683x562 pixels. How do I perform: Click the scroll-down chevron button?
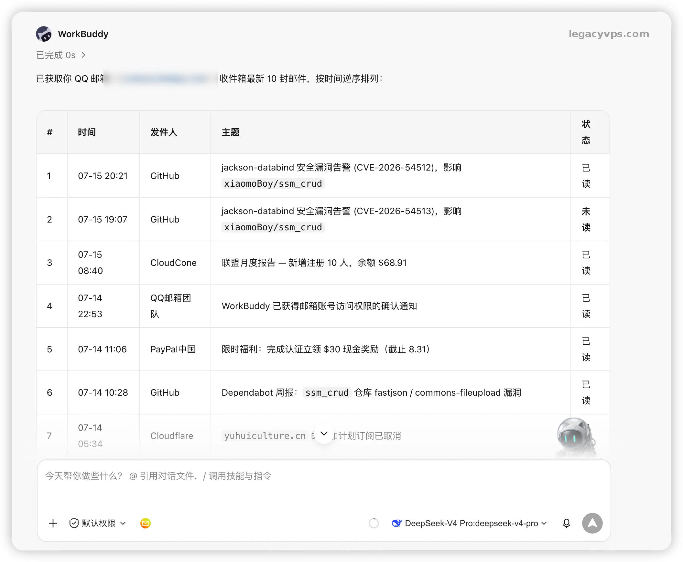click(x=324, y=433)
